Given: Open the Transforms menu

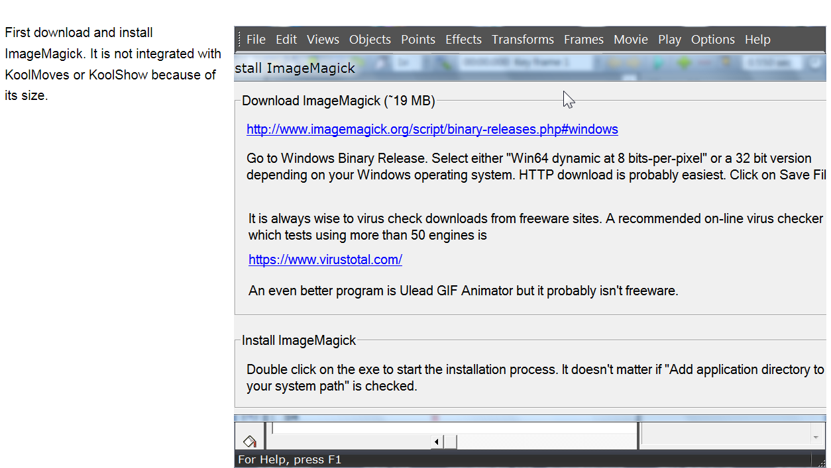Looking at the screenshot, I should click(x=523, y=40).
